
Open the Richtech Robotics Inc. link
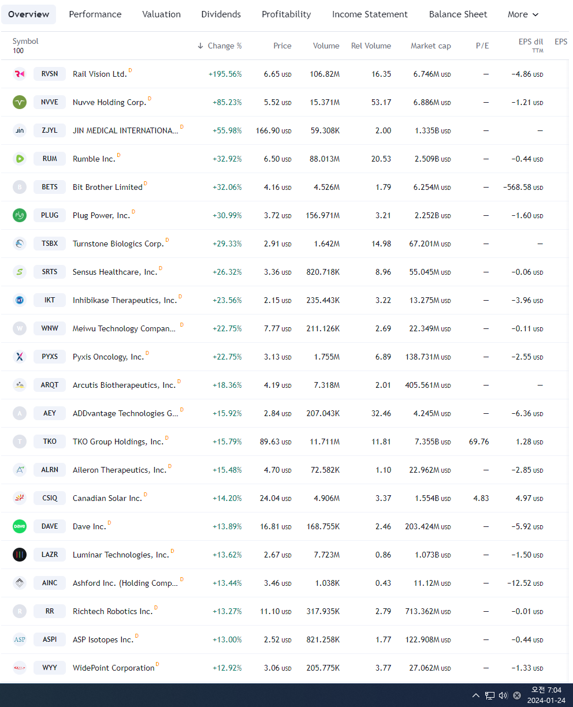pyautogui.click(x=113, y=611)
